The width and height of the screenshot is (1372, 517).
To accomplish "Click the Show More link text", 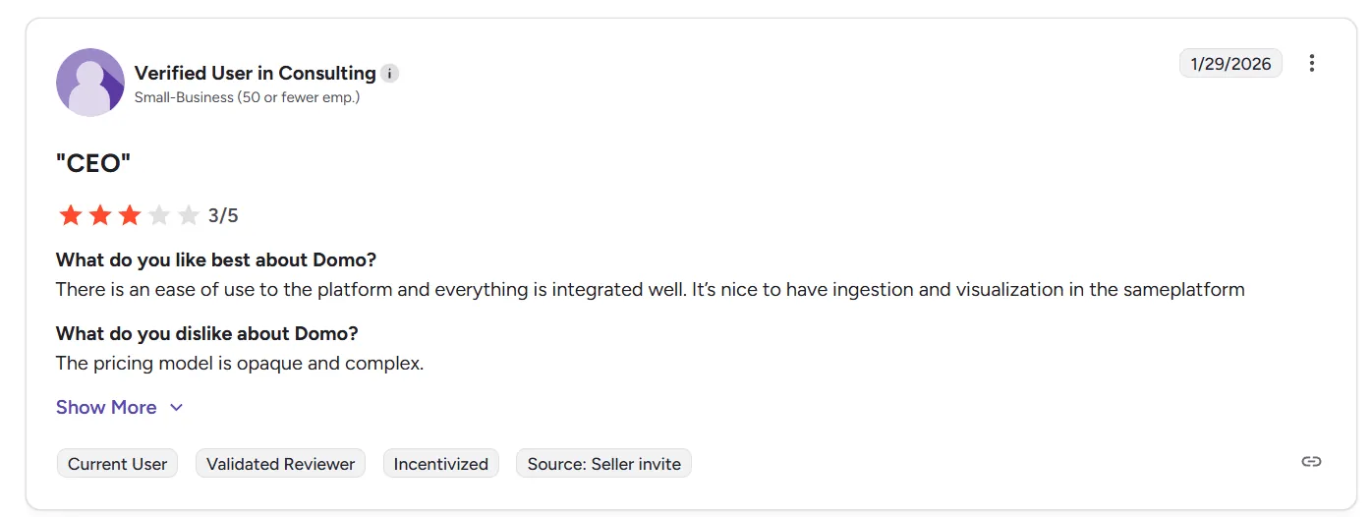I will [x=106, y=407].
